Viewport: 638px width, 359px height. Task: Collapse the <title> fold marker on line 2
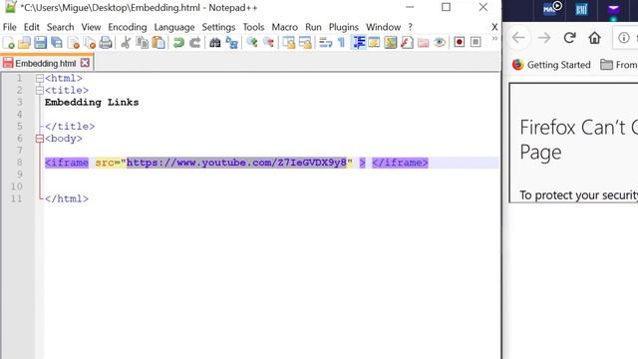40,91
